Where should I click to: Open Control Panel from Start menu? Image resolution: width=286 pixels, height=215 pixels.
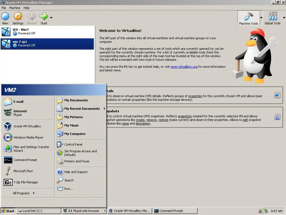[81, 144]
